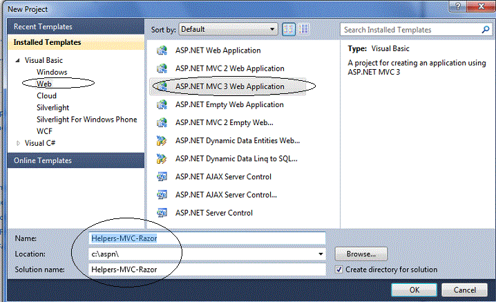
Task: Click the ASP.NET MVC 3 Web Application icon
Action: (162, 86)
